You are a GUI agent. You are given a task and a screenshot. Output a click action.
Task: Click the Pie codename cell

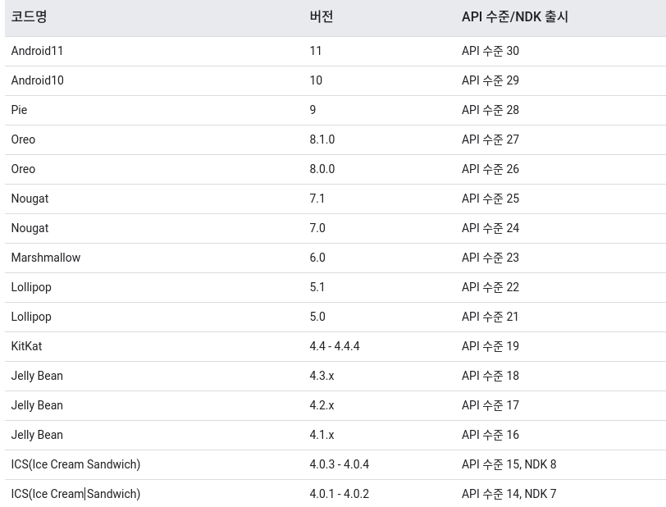19,110
